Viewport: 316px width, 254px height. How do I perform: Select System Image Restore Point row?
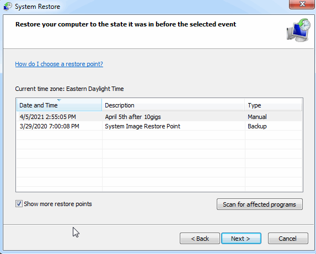(x=159, y=126)
